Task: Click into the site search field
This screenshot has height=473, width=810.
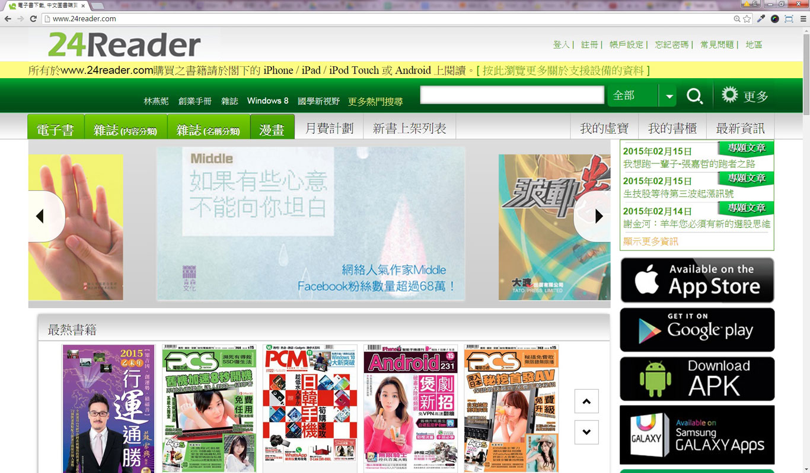Action: pos(512,95)
